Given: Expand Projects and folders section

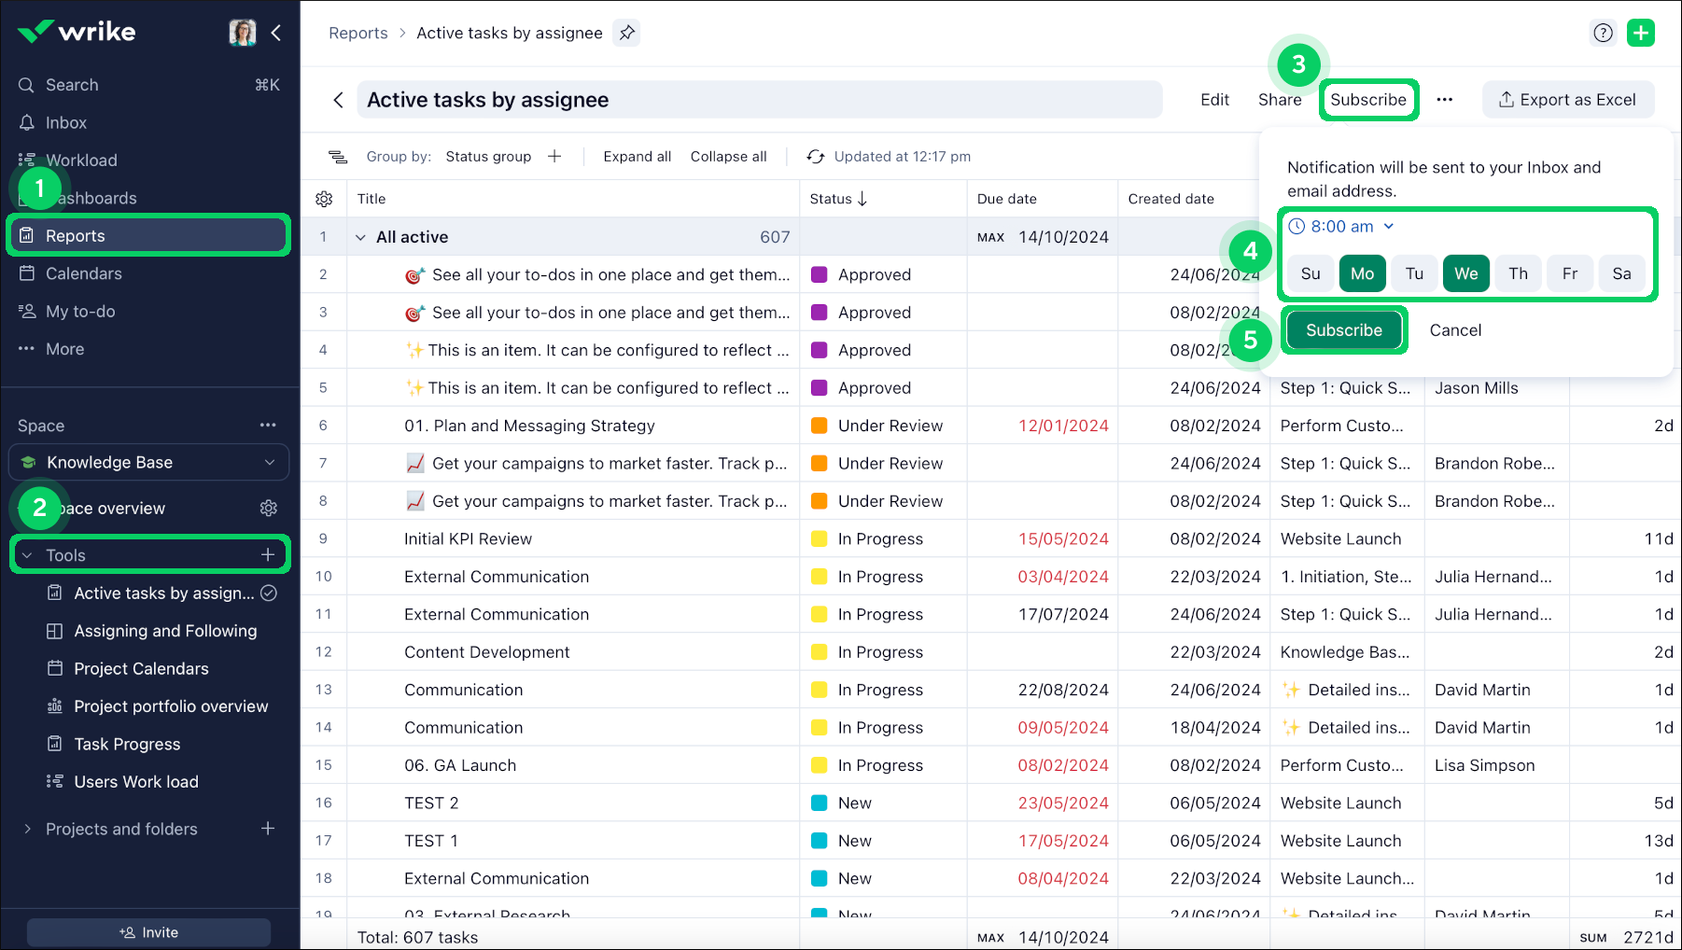Looking at the screenshot, I should (28, 829).
